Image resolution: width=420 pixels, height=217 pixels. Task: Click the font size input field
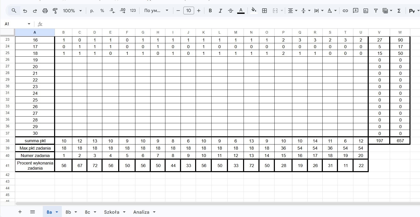click(x=188, y=11)
